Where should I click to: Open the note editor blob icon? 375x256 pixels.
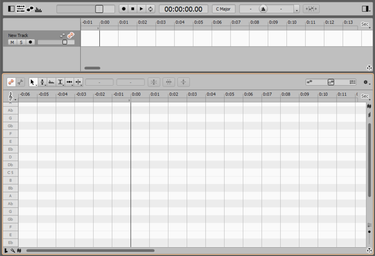click(x=30, y=9)
